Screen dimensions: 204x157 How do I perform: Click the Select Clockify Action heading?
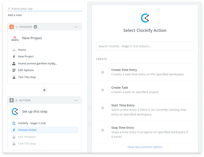coord(145,30)
